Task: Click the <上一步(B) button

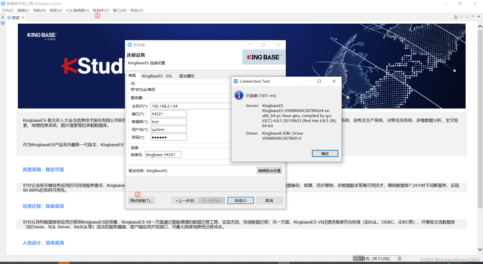Action: pyautogui.click(x=185, y=200)
